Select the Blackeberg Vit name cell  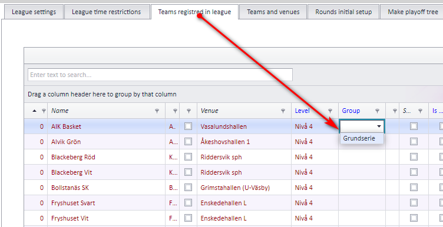click(x=106, y=172)
